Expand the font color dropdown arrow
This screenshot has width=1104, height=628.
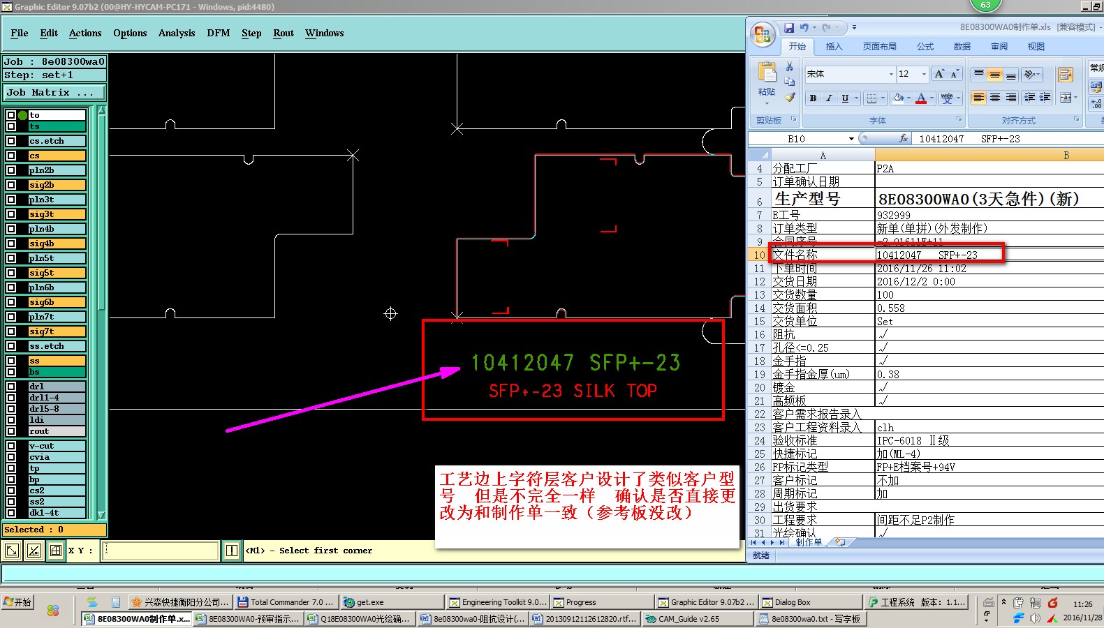pyautogui.click(x=932, y=98)
